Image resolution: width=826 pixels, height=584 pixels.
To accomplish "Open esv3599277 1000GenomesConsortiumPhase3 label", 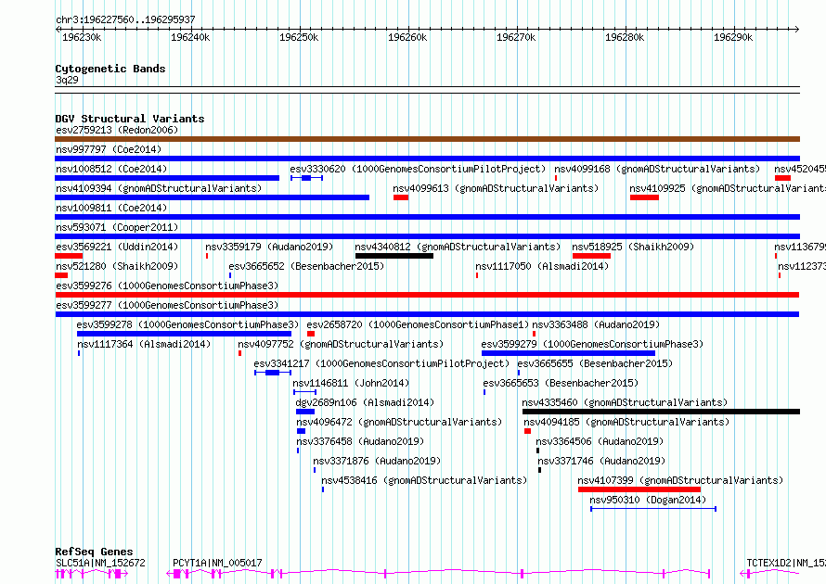I will 167,305.
